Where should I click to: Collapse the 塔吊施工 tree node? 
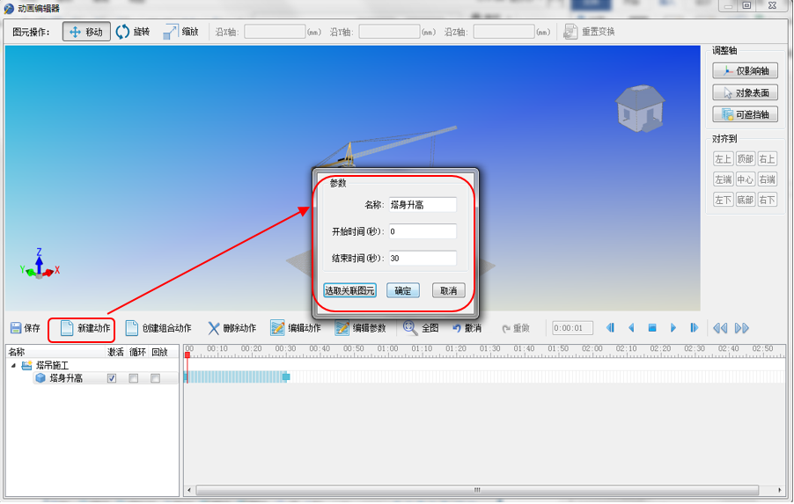point(14,365)
